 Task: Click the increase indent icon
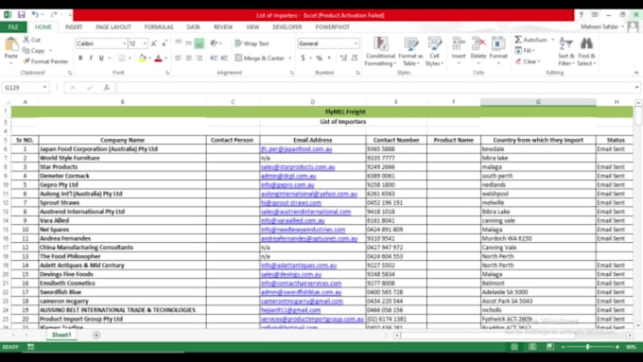click(224, 58)
